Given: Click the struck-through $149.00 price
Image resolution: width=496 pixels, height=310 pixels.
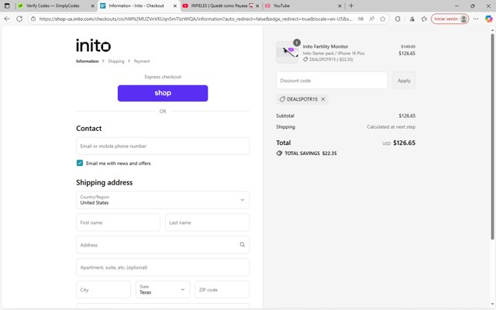Looking at the screenshot, I should click(x=408, y=46).
